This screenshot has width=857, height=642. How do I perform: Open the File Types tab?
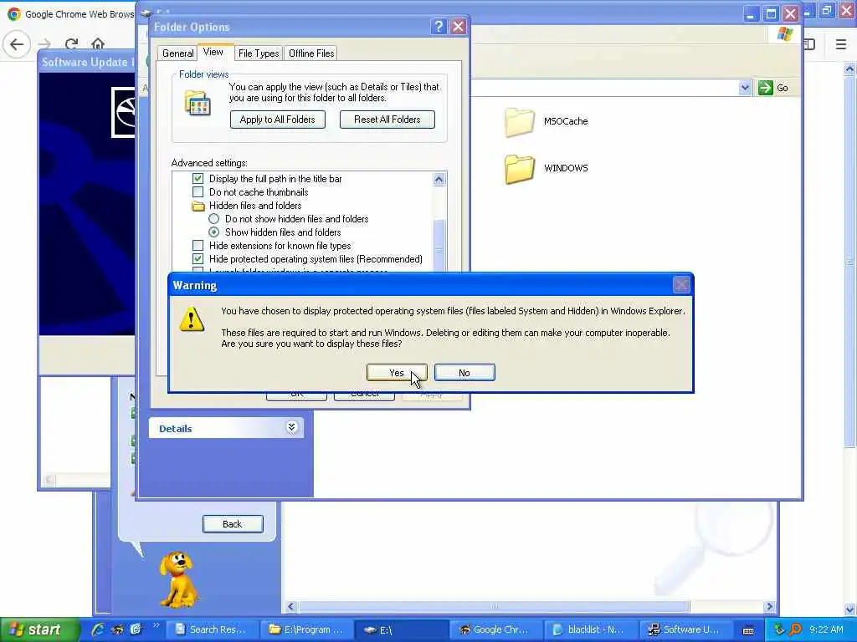259,53
